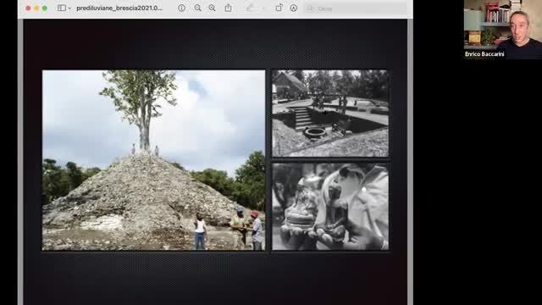542x305 pixels.
Task: Open the document info inspector icon
Action: click(x=181, y=8)
